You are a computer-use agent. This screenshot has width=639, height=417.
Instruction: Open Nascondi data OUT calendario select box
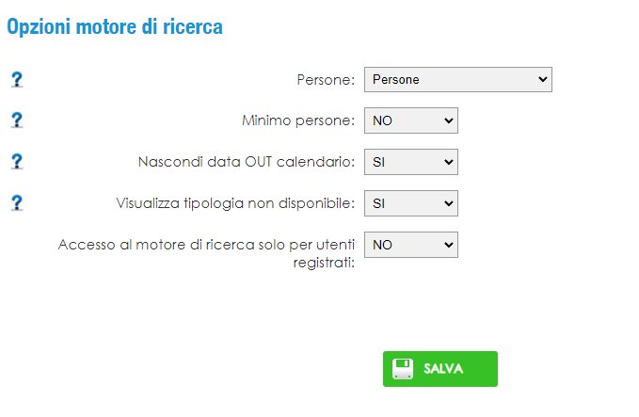click(410, 162)
